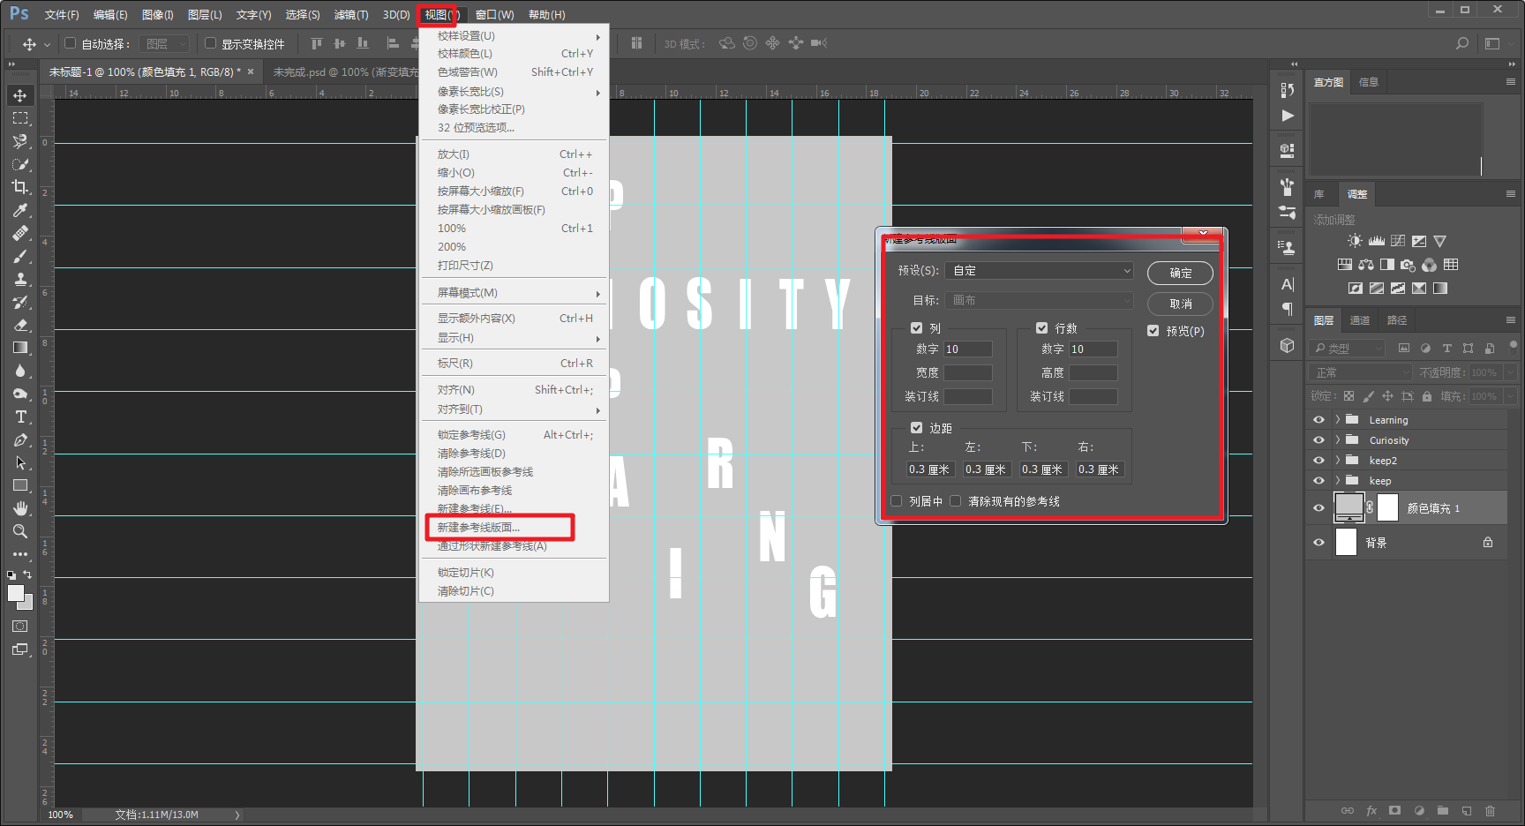Click the 取消 button
1525x826 pixels.
click(1180, 304)
